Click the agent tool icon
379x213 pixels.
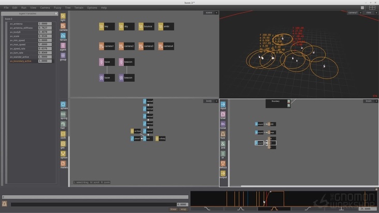click(63, 46)
